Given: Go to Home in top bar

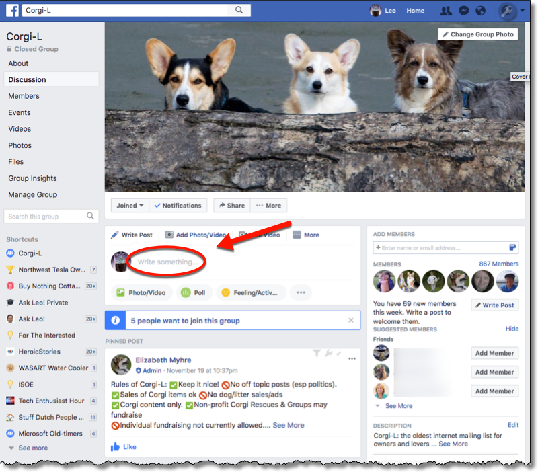Looking at the screenshot, I should click(x=415, y=11).
